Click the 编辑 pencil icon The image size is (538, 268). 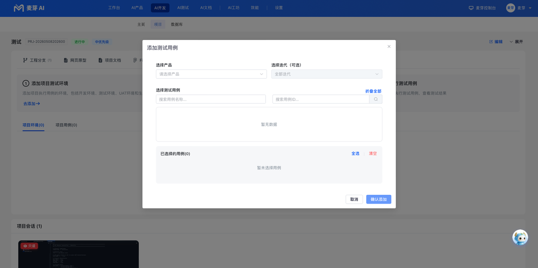coord(491,42)
